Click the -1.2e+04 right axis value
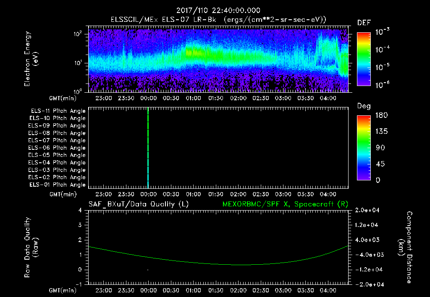This screenshot has height=297, width=430. [369, 270]
